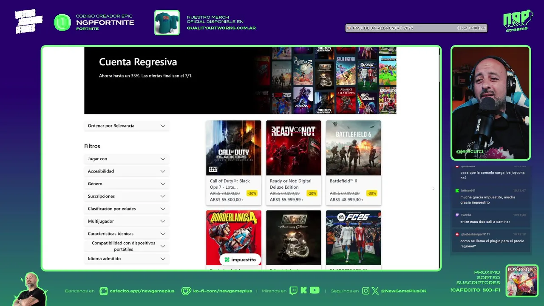
Task: Expand the Jugar con filter
Action: click(127, 159)
